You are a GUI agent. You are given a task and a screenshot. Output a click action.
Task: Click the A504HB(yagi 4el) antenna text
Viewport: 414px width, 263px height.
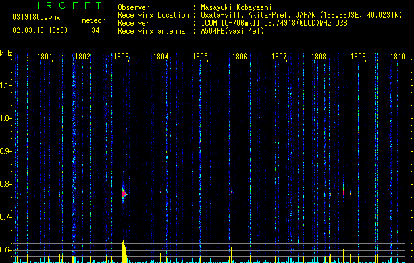tap(232, 31)
